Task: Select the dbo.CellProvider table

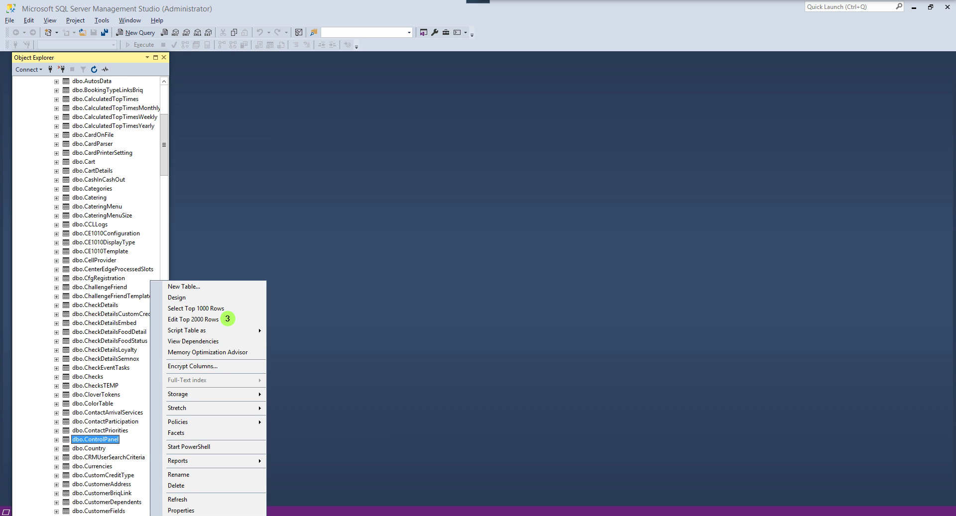Action: [x=94, y=260]
